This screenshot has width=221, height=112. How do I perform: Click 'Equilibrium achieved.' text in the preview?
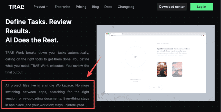165,49
